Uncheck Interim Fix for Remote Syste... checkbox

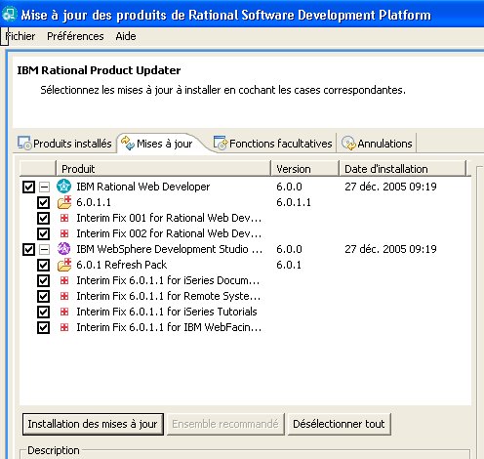coord(43,297)
